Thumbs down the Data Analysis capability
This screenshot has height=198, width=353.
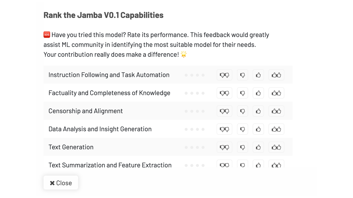(x=242, y=129)
